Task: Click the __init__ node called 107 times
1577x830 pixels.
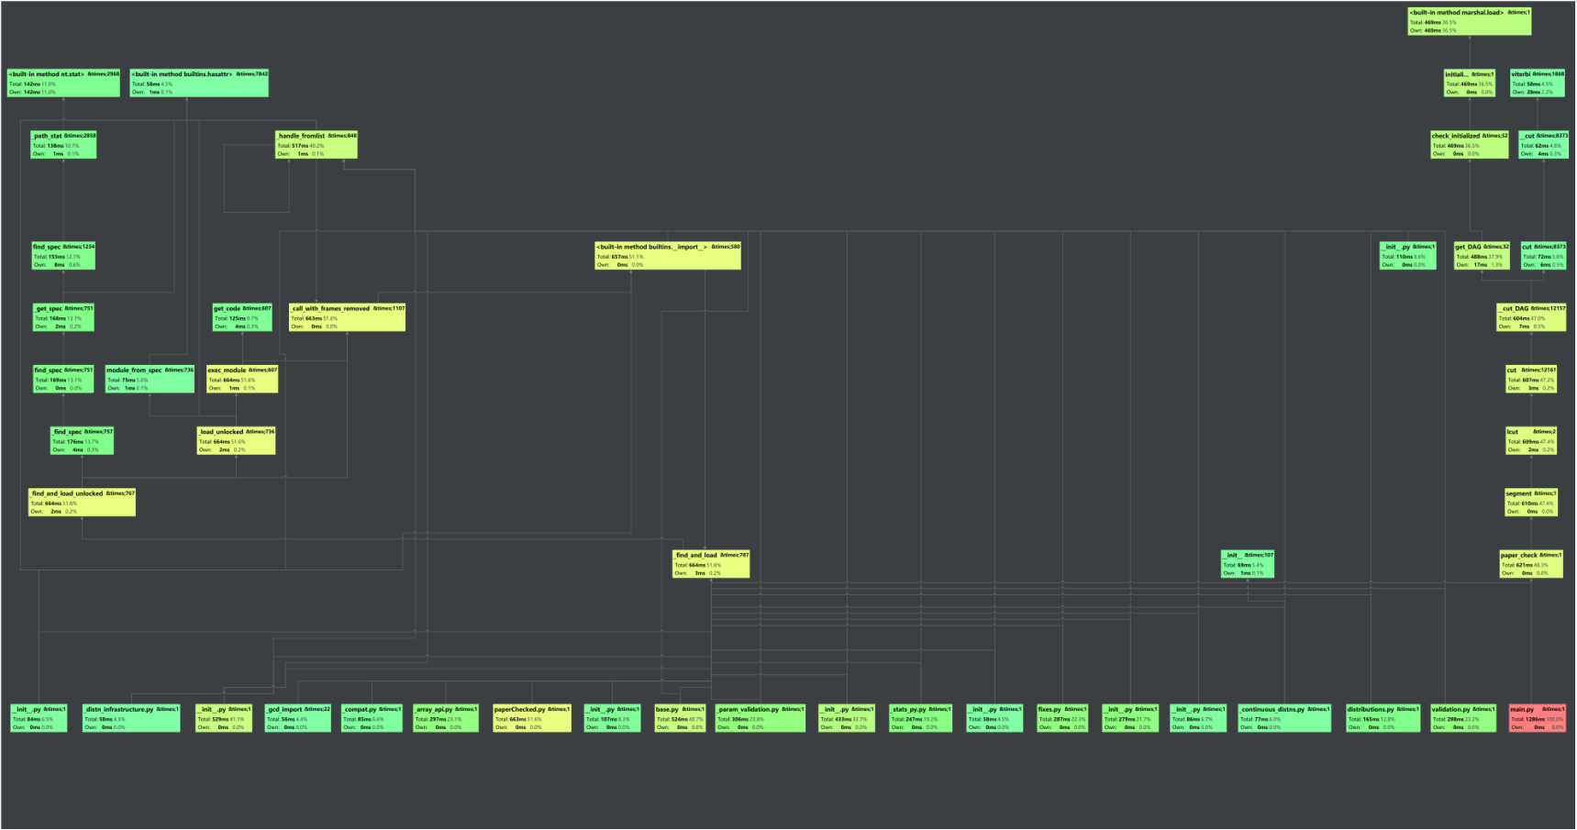Action: pos(1248,564)
